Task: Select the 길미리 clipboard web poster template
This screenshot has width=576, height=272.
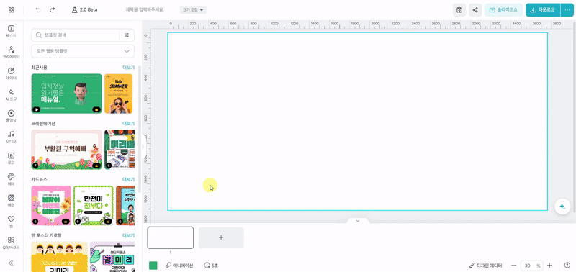Action: 112,257
